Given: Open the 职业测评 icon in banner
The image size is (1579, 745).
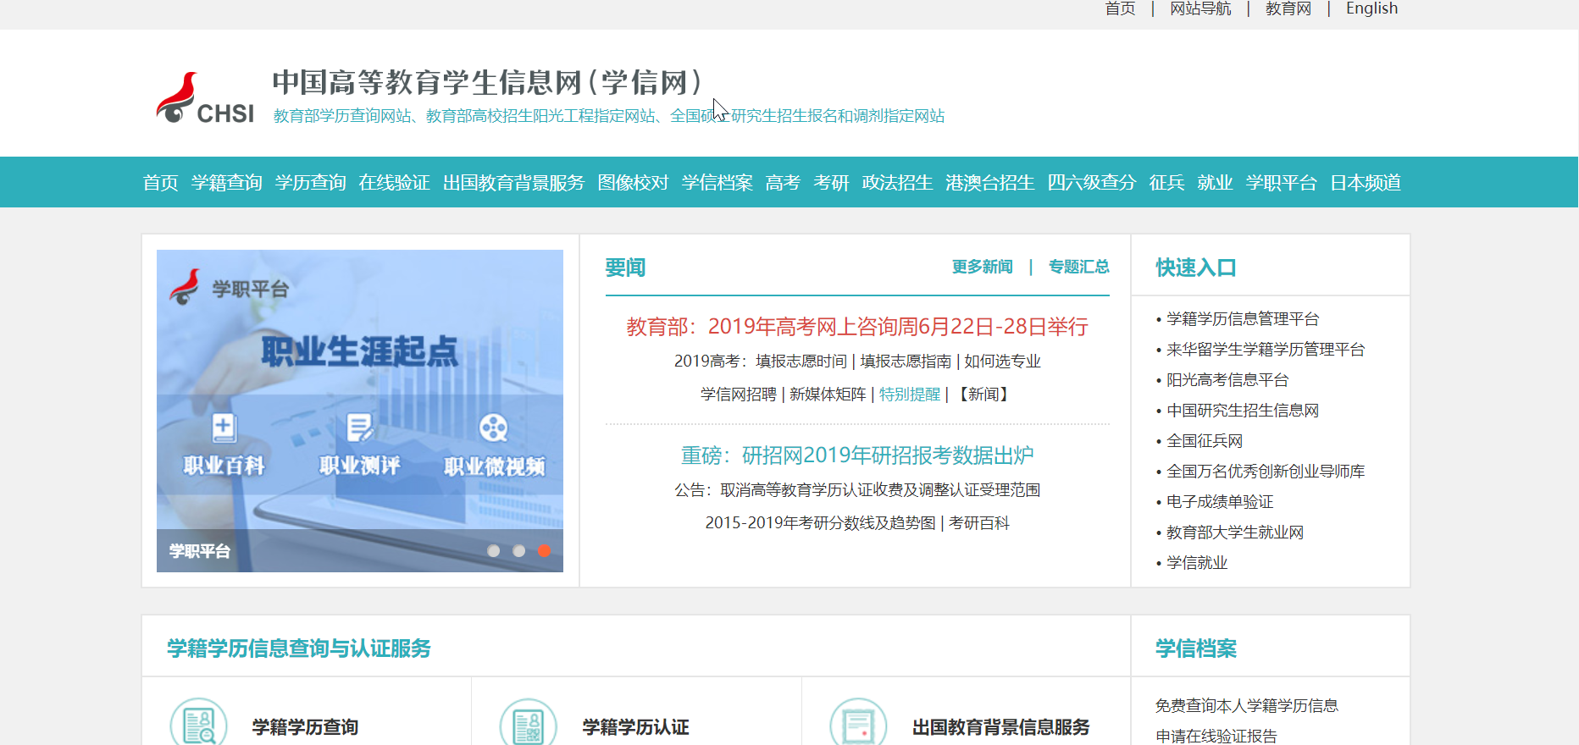Looking at the screenshot, I should click(359, 428).
